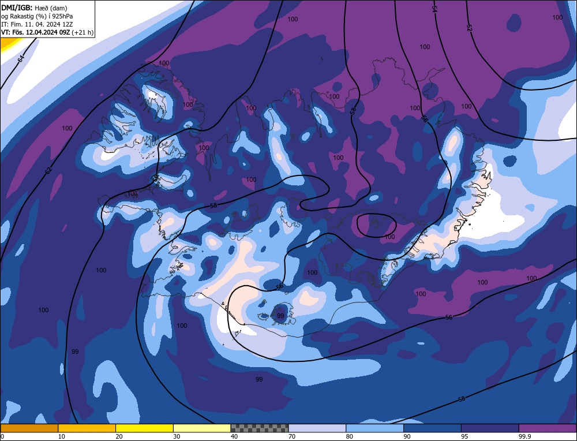Click the lavender 70–80 legend swatch
Viewport: 577px width, 441px height.
pyautogui.click(x=317, y=428)
